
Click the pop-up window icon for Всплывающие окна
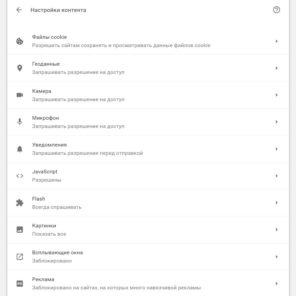(x=20, y=257)
